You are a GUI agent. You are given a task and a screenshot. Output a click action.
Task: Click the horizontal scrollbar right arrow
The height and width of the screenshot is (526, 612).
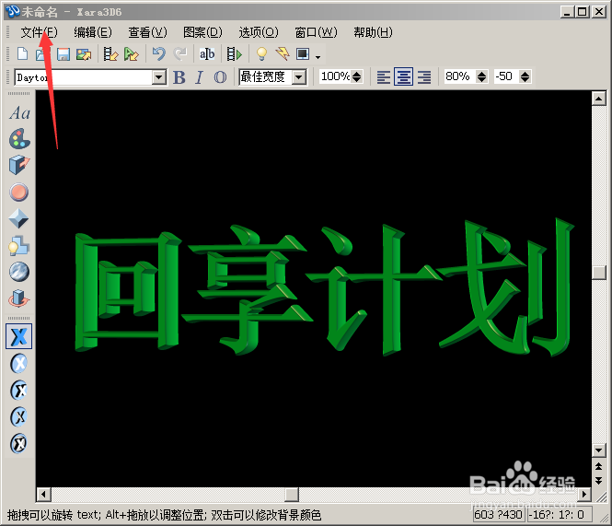[583, 495]
